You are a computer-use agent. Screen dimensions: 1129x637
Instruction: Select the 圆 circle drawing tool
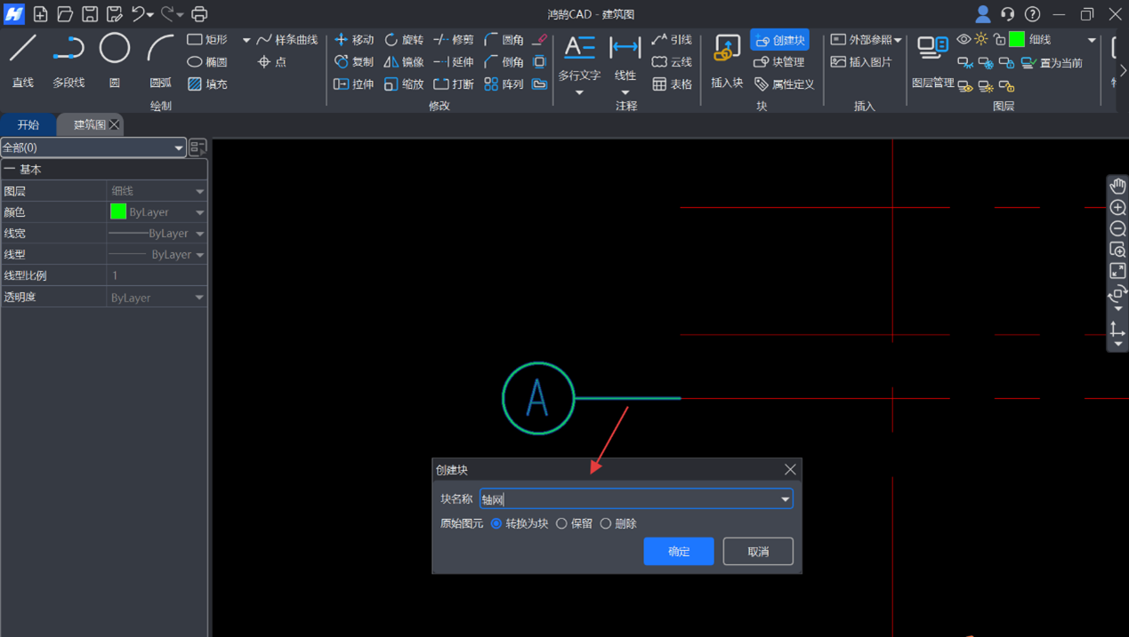tap(114, 59)
